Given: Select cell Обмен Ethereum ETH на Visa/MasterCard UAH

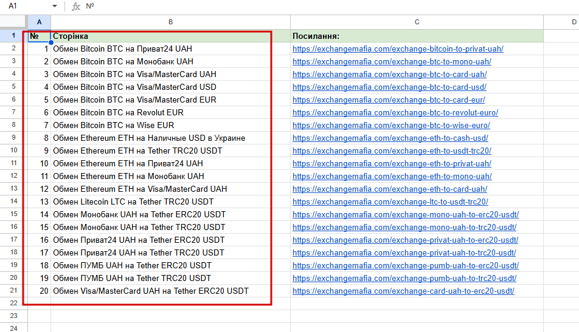Looking at the screenshot, I should click(170, 189).
